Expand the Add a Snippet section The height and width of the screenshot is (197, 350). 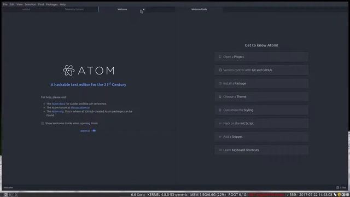[x=261, y=137]
